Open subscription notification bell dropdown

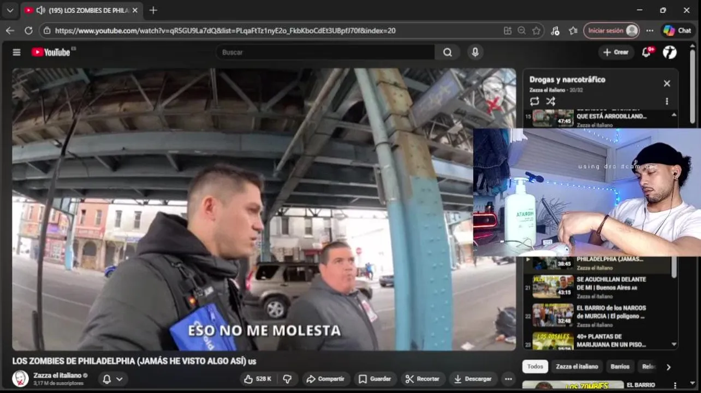(113, 379)
